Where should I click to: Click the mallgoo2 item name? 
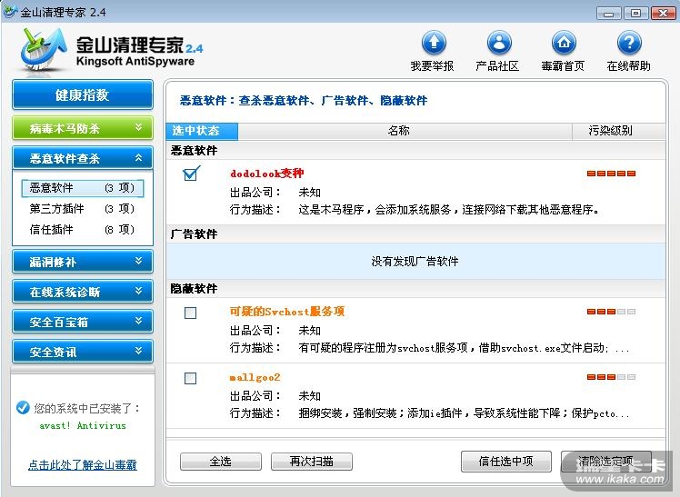tap(255, 377)
